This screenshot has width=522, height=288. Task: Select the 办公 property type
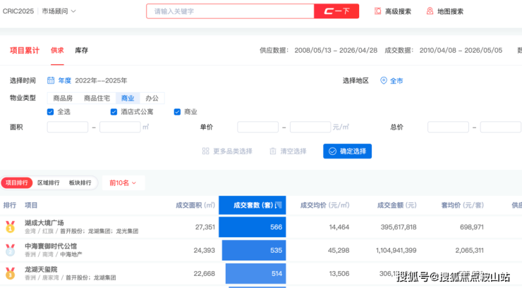152,98
